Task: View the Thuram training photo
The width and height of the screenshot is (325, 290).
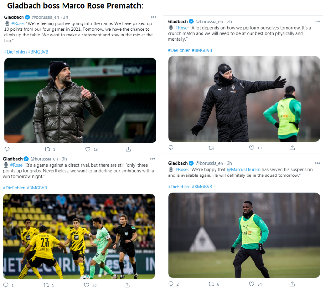Action: [x=244, y=235]
